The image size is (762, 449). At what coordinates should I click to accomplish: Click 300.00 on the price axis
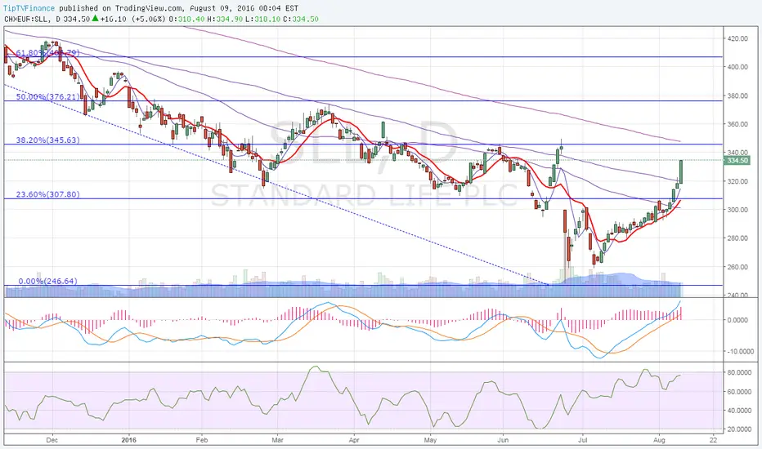[737, 210]
